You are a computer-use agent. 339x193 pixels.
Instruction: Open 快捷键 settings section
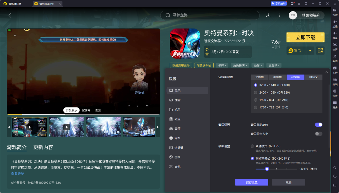click(187, 148)
